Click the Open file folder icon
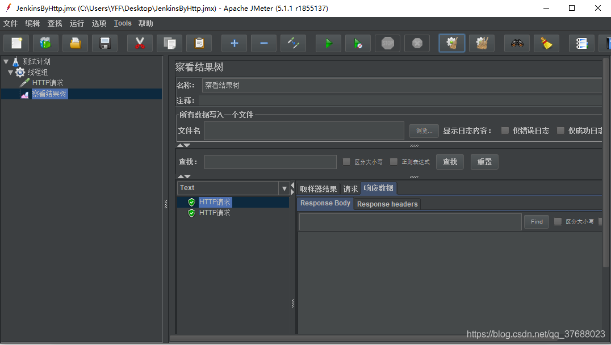This screenshot has width=611, height=345. tap(75, 43)
